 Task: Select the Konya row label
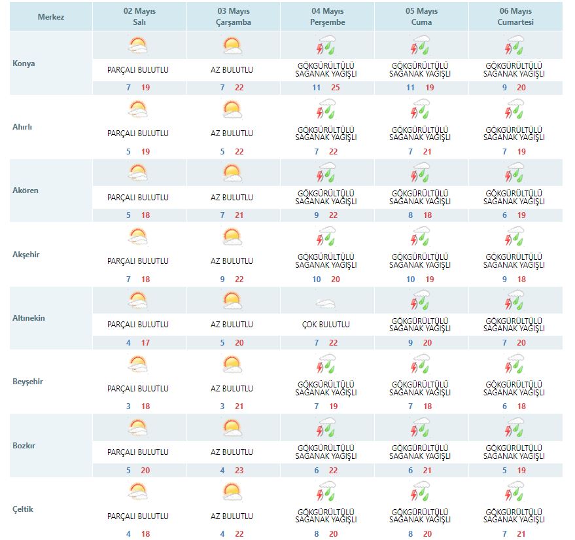[24, 63]
